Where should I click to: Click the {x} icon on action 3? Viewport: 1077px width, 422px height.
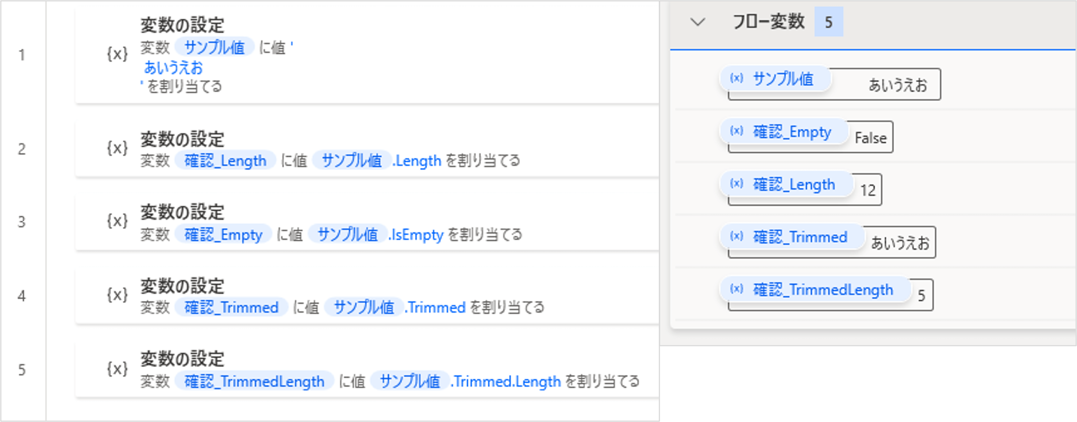tap(117, 221)
